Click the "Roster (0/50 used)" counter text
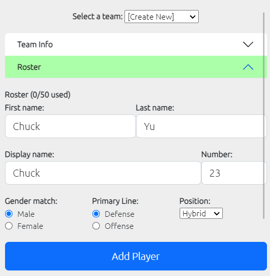This screenshot has height=276, width=270. coord(38,95)
